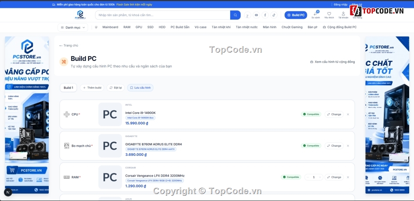Increase RAM quantity with plus button
The width and height of the screenshot is (414, 201).
coord(320,177)
